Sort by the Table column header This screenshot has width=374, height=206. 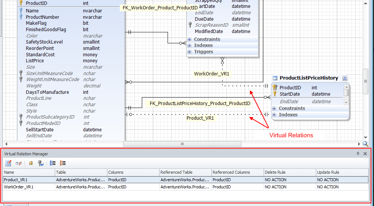click(81, 172)
